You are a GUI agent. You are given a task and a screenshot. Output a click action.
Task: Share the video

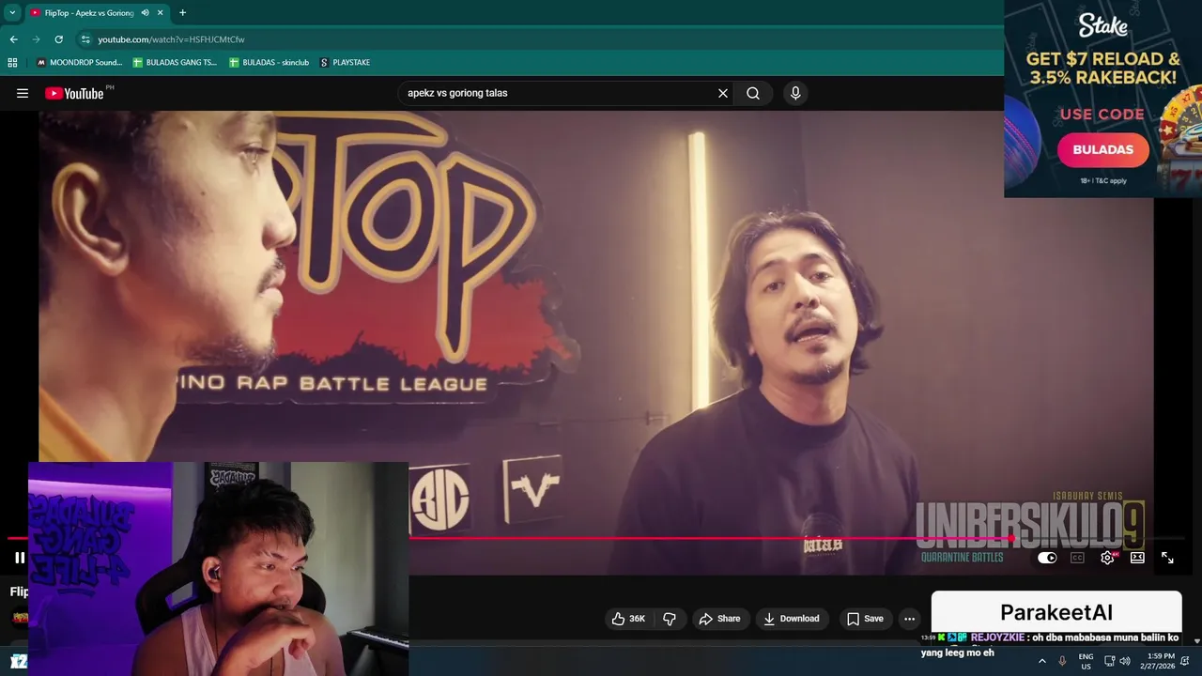(x=720, y=619)
